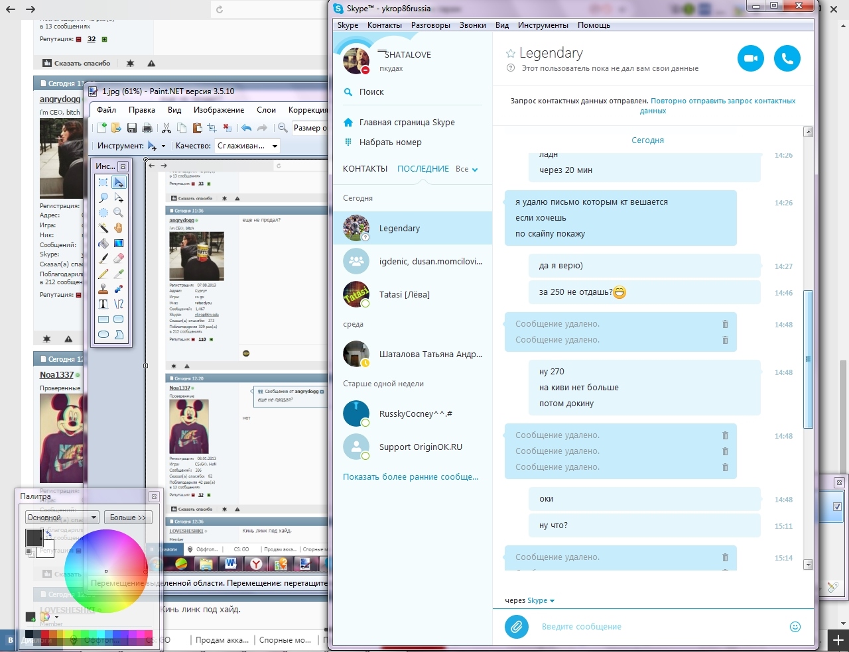Toggle favorite star next to Legendary

[x=510, y=53]
